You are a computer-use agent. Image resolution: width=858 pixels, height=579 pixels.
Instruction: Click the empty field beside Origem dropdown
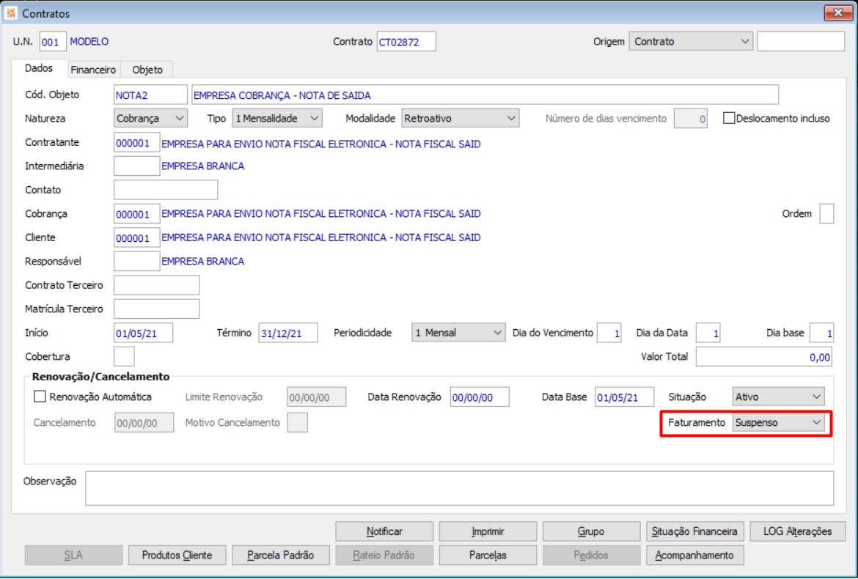point(801,42)
